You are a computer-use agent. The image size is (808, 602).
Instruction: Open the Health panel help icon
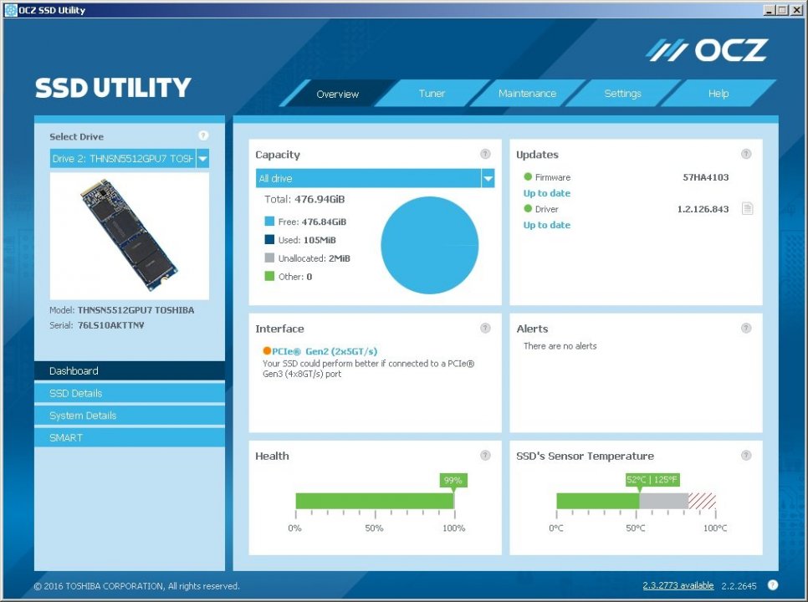[x=485, y=455]
